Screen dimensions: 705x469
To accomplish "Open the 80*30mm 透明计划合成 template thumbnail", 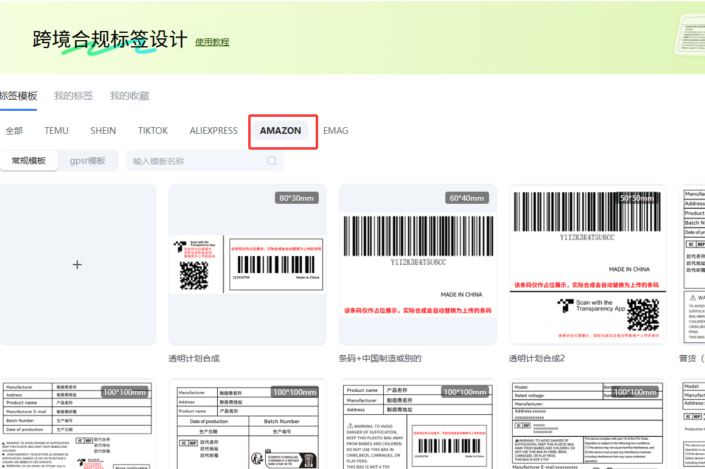I will (x=248, y=265).
